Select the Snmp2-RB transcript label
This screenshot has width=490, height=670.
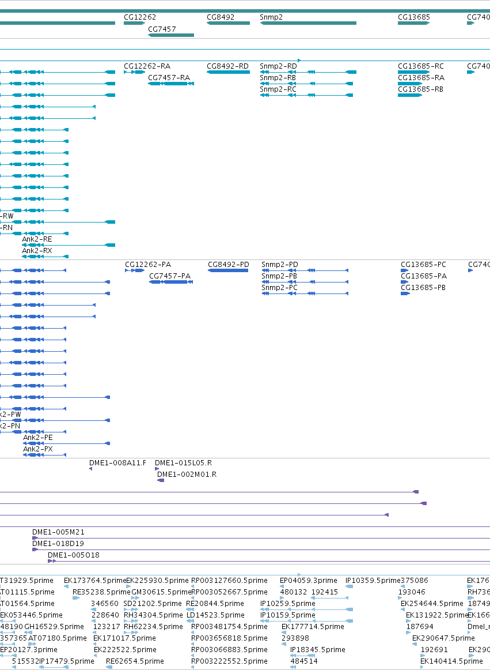click(x=278, y=78)
